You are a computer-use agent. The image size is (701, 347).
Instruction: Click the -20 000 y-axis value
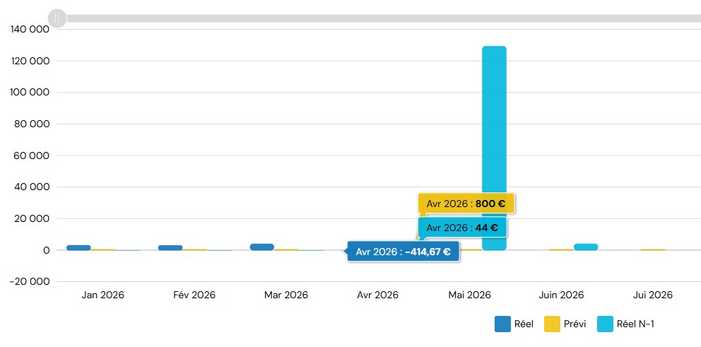point(30,282)
